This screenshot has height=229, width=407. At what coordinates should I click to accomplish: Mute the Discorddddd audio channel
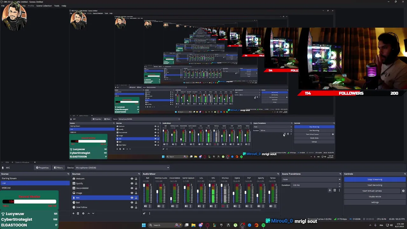pos(173,206)
